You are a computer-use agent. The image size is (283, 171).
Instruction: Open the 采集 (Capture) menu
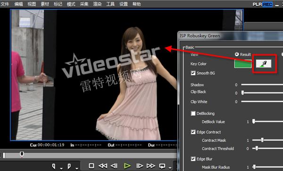coord(84,4)
